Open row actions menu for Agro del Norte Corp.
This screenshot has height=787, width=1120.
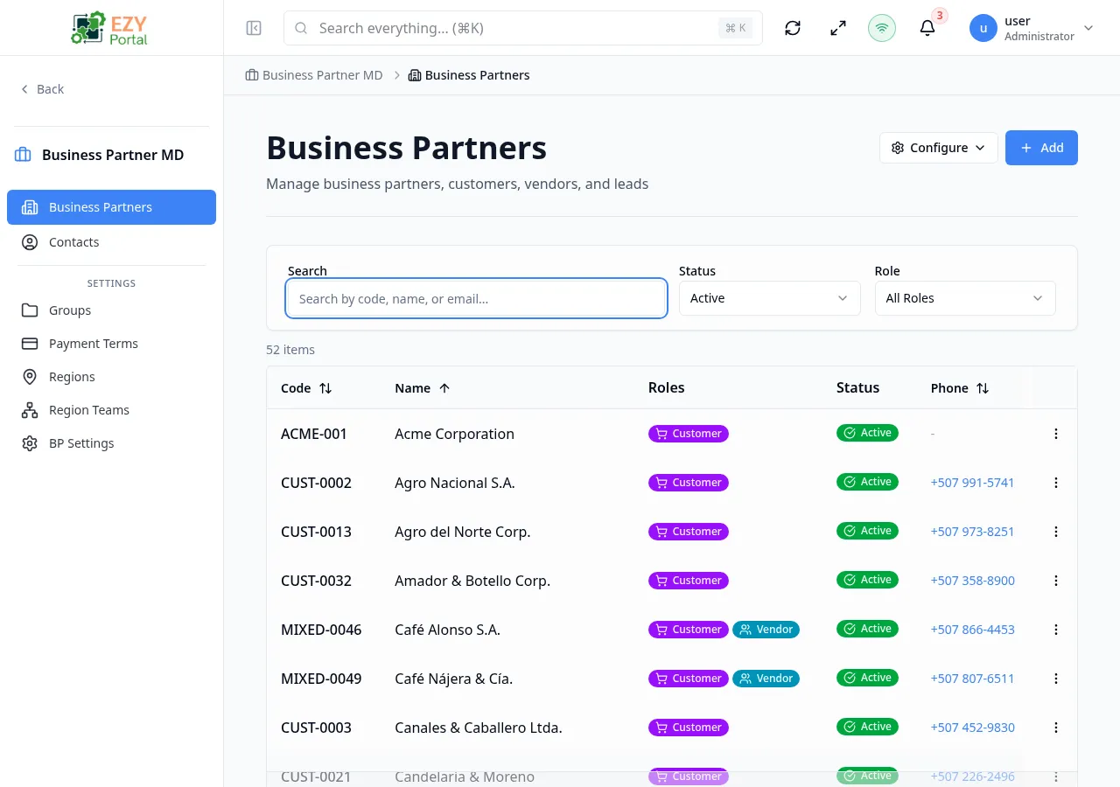[x=1056, y=532]
